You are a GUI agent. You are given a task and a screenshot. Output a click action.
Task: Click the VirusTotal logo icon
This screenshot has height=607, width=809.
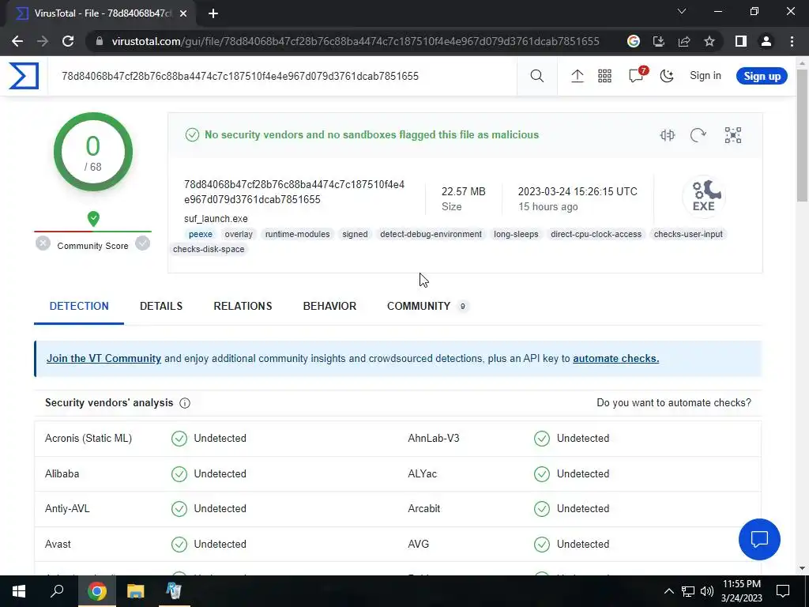point(24,76)
